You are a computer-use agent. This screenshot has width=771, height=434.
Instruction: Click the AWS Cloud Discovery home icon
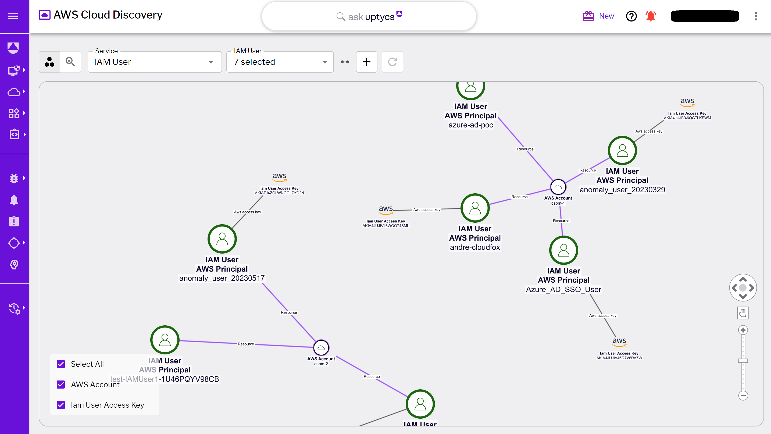44,15
